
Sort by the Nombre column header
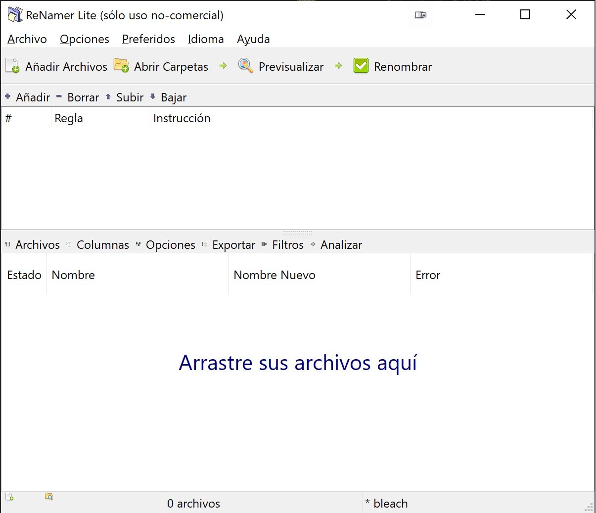[x=137, y=275]
